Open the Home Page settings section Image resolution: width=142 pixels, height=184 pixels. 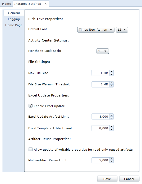pyautogui.click(x=14, y=25)
